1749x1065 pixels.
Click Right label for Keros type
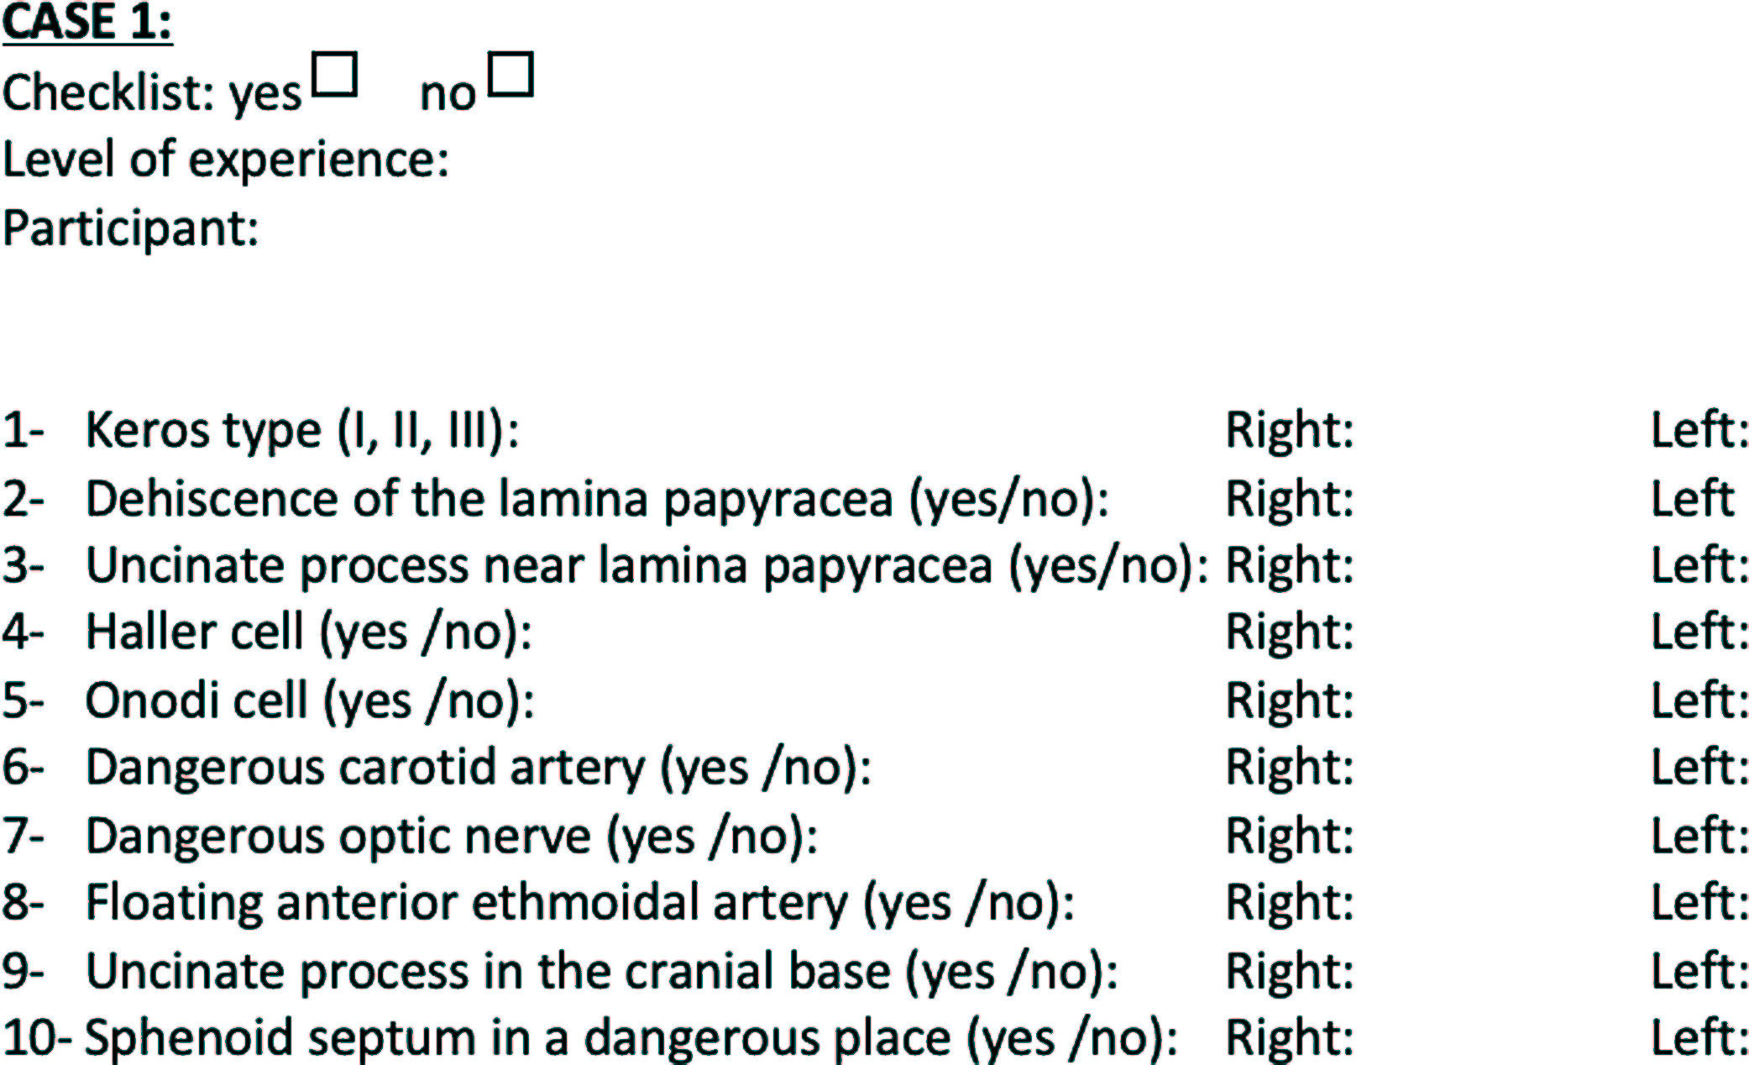pos(1289,430)
